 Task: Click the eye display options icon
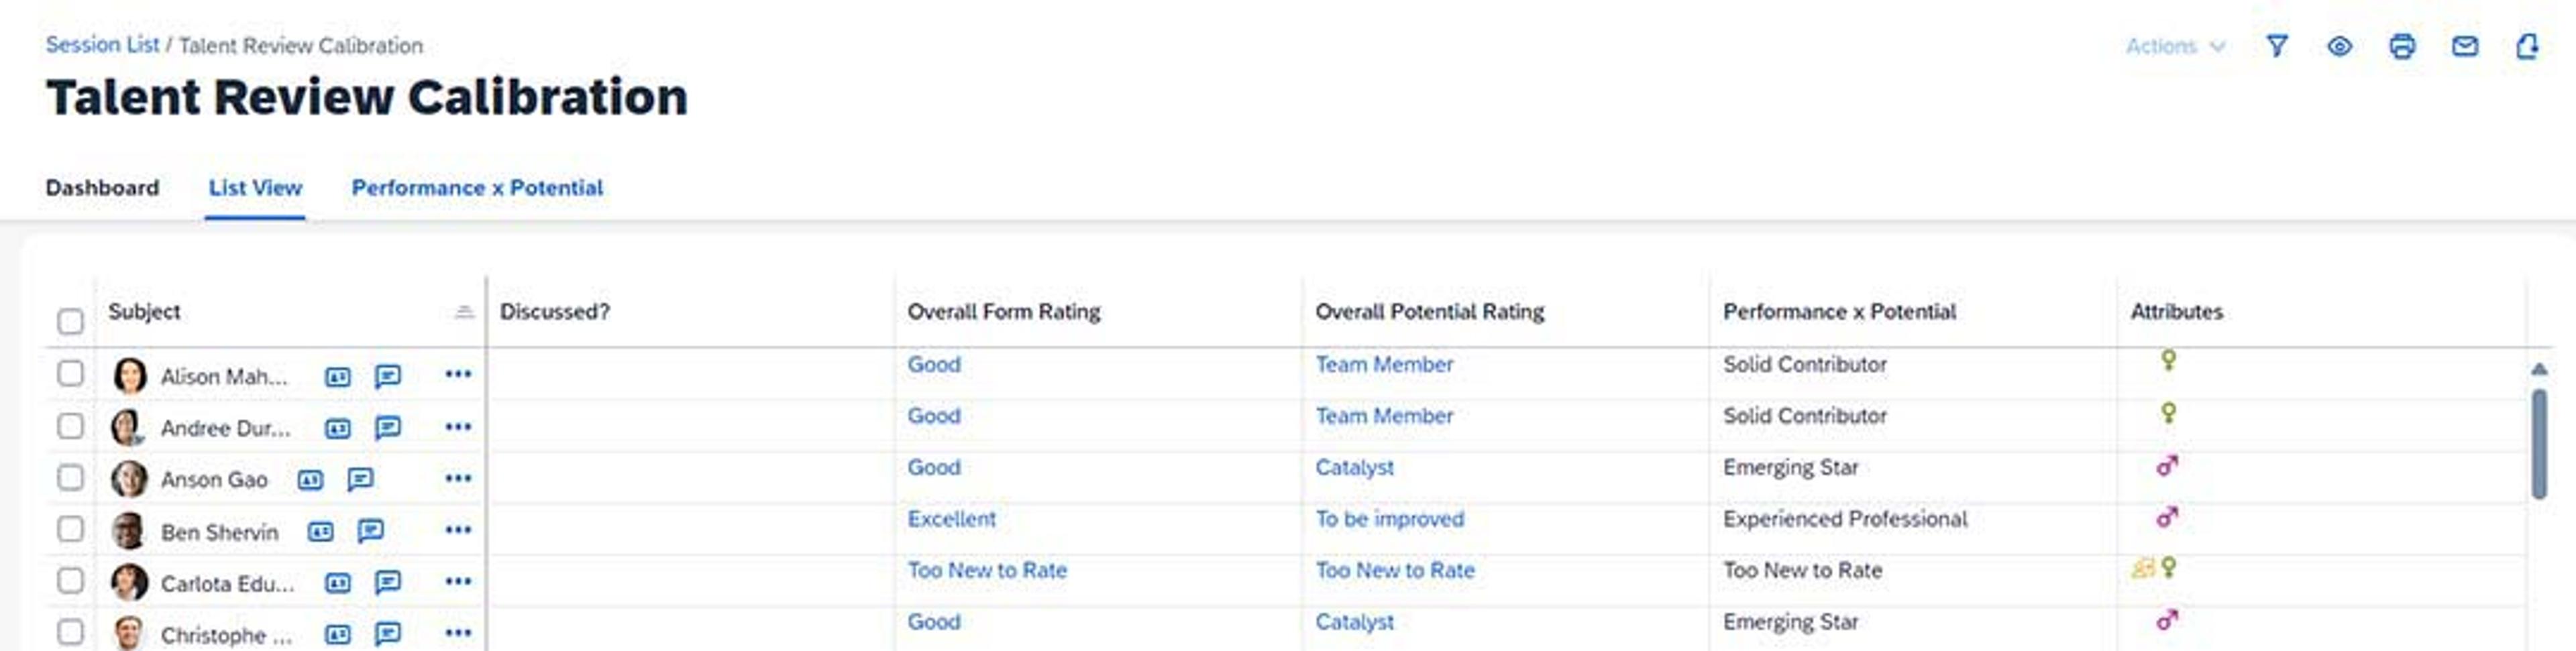pyautogui.click(x=2340, y=46)
